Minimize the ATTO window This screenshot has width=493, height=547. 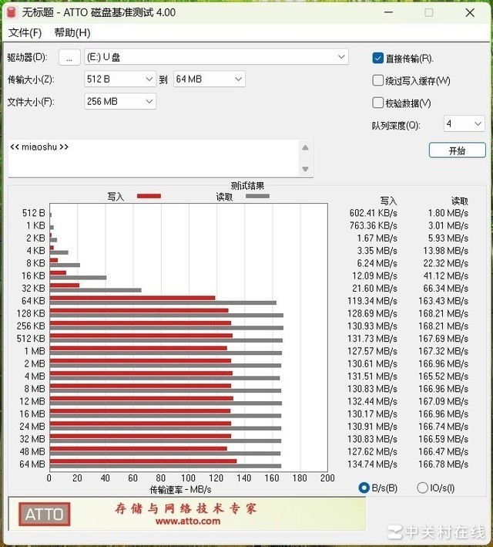(x=388, y=12)
